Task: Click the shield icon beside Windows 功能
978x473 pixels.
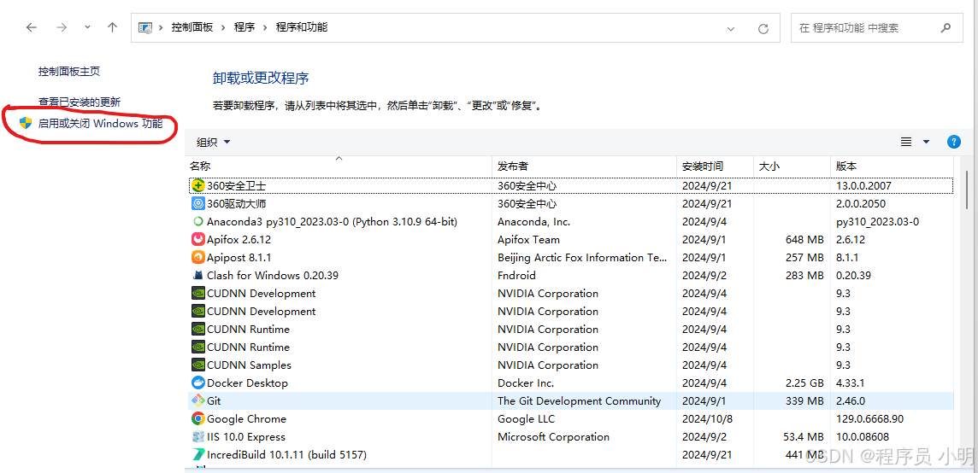Action: pyautogui.click(x=26, y=123)
